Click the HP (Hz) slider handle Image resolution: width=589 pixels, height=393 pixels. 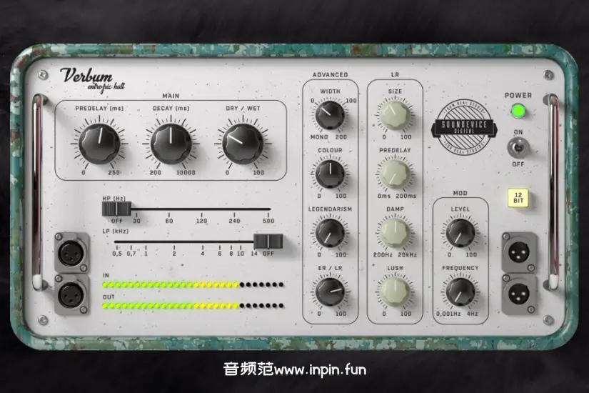tap(116, 209)
